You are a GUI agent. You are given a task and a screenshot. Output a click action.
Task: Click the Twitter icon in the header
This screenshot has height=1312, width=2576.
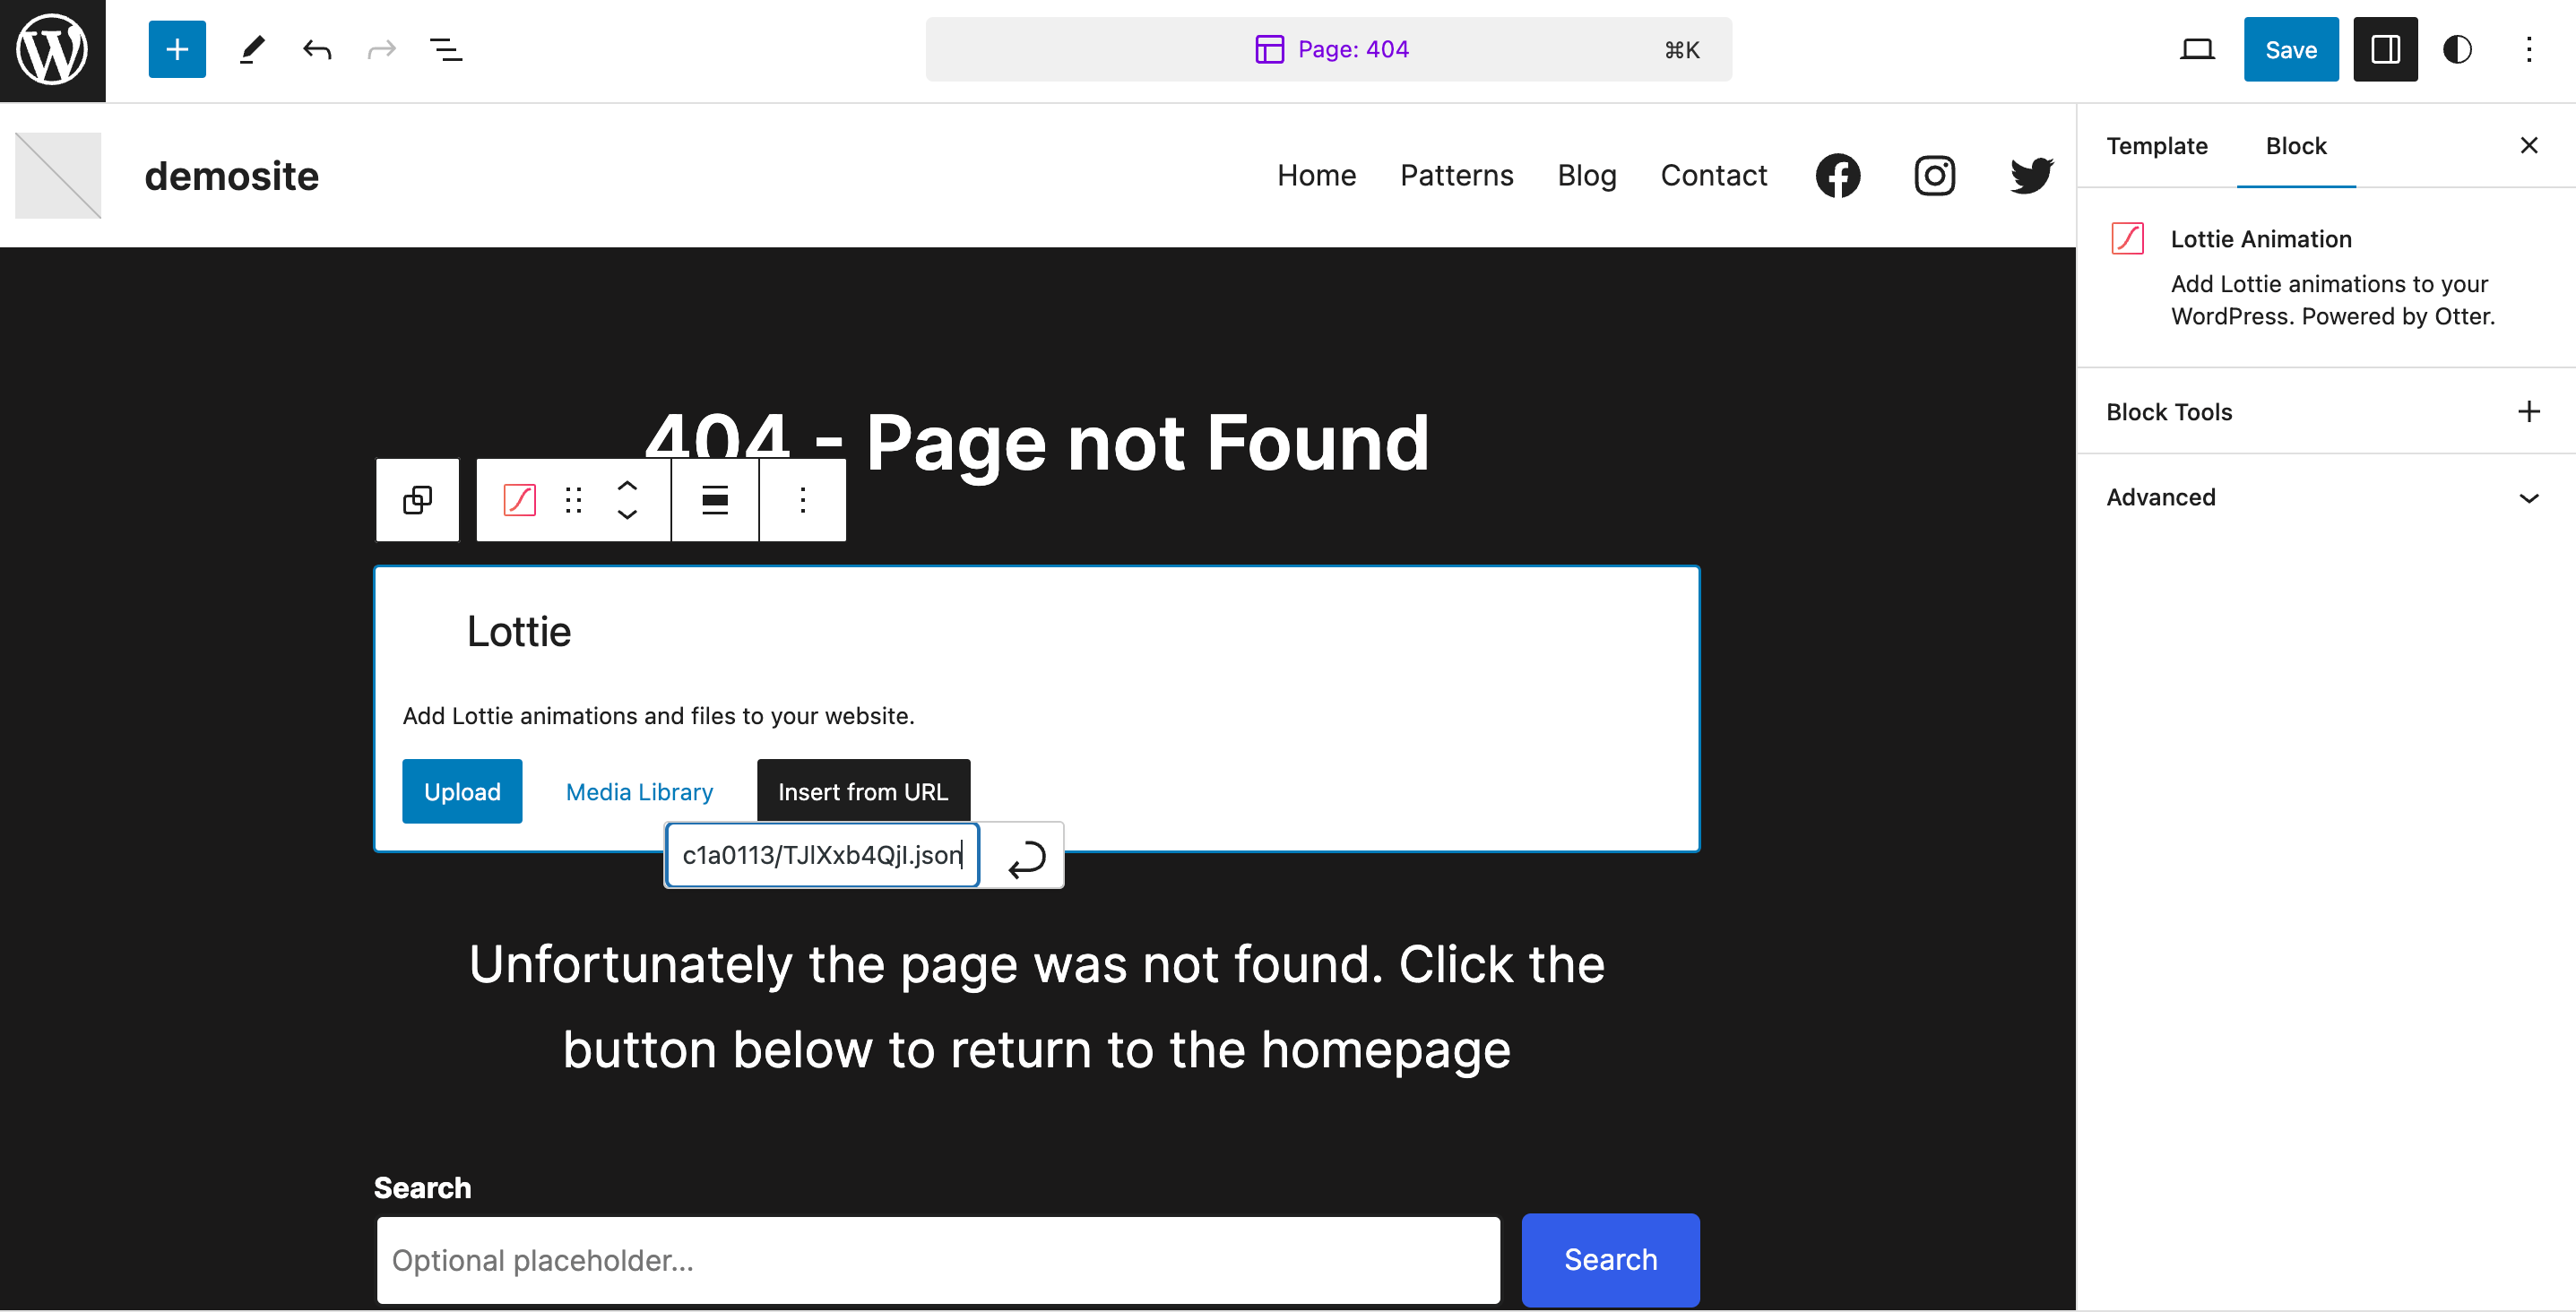tap(2030, 175)
